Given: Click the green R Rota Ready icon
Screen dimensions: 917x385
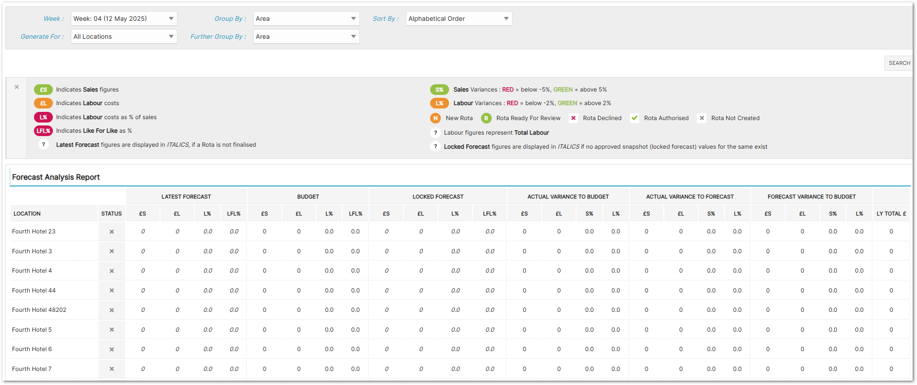Looking at the screenshot, I should click(x=486, y=118).
